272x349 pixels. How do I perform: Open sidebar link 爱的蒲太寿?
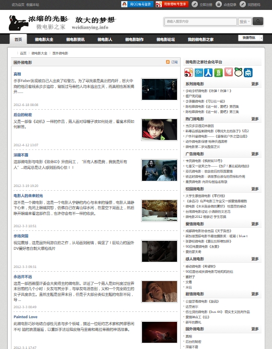pyautogui.click(x=193, y=252)
